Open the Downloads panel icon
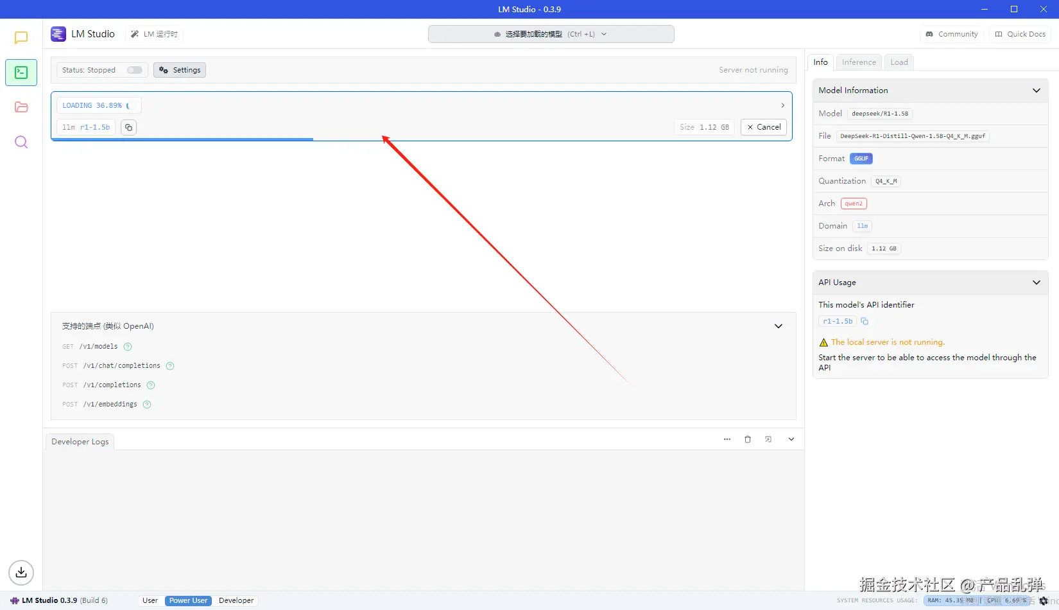The width and height of the screenshot is (1059, 610). pyautogui.click(x=21, y=572)
